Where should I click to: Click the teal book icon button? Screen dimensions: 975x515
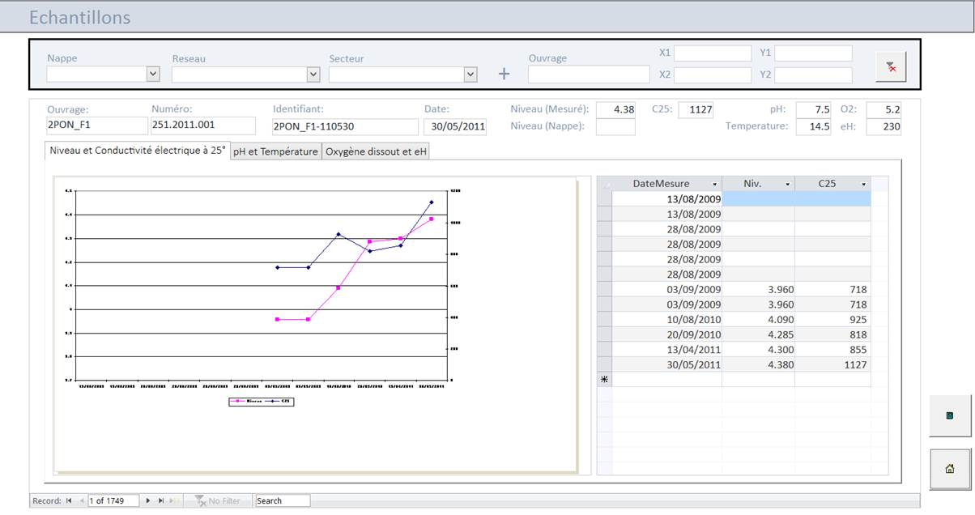tap(949, 415)
